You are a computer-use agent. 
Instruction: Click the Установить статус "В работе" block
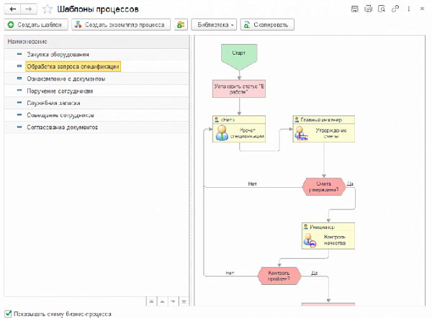tap(239, 89)
